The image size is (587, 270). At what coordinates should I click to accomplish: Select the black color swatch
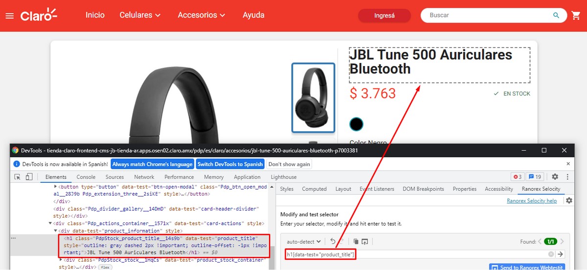click(x=356, y=124)
